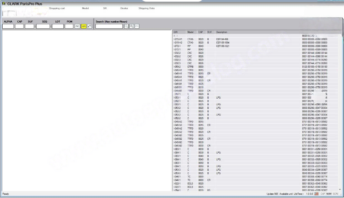The image size is (344, 198).
Task: Open the Dealer header item
Action: pyautogui.click(x=124, y=8)
